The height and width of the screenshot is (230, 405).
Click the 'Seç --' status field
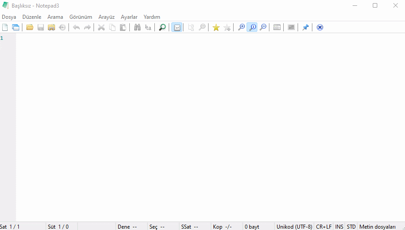pyautogui.click(x=163, y=227)
